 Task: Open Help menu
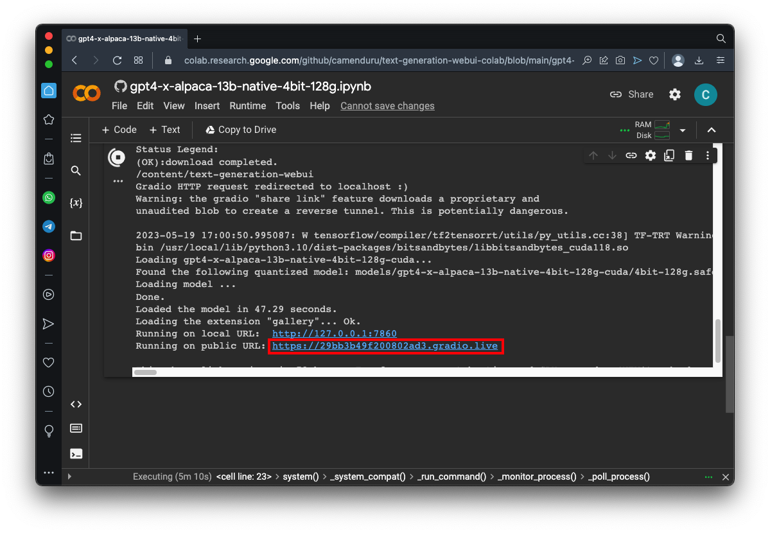[320, 106]
